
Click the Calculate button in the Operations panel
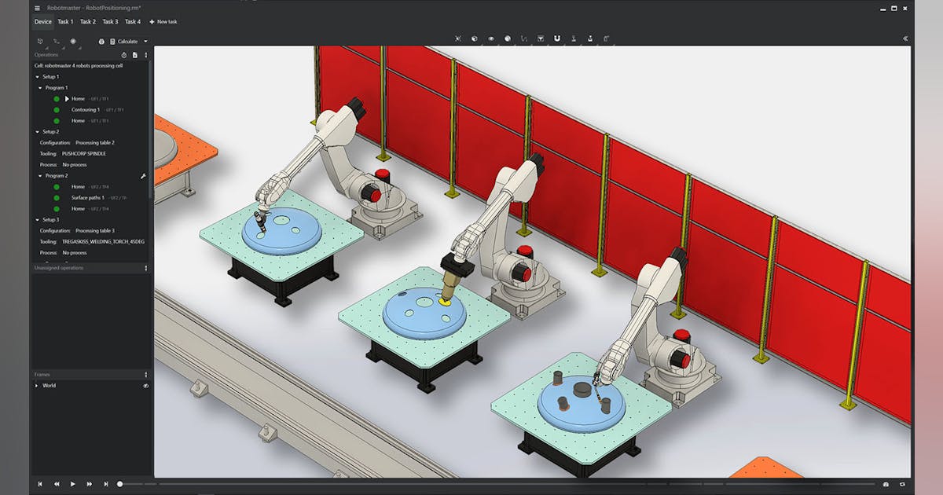127,41
